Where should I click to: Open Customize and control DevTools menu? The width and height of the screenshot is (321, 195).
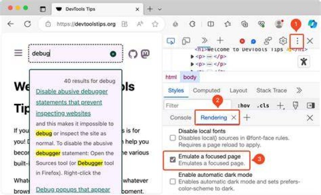click(x=297, y=41)
